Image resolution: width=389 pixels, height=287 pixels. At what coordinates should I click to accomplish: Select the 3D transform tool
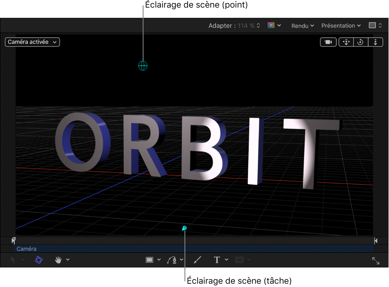(39, 260)
